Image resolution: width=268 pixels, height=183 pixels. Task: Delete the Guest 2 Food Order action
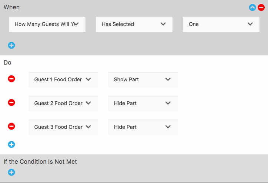click(11, 102)
